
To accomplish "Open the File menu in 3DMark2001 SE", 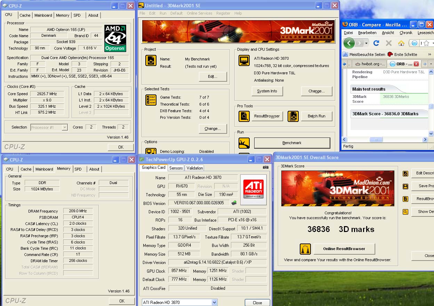I will tap(142, 13).
